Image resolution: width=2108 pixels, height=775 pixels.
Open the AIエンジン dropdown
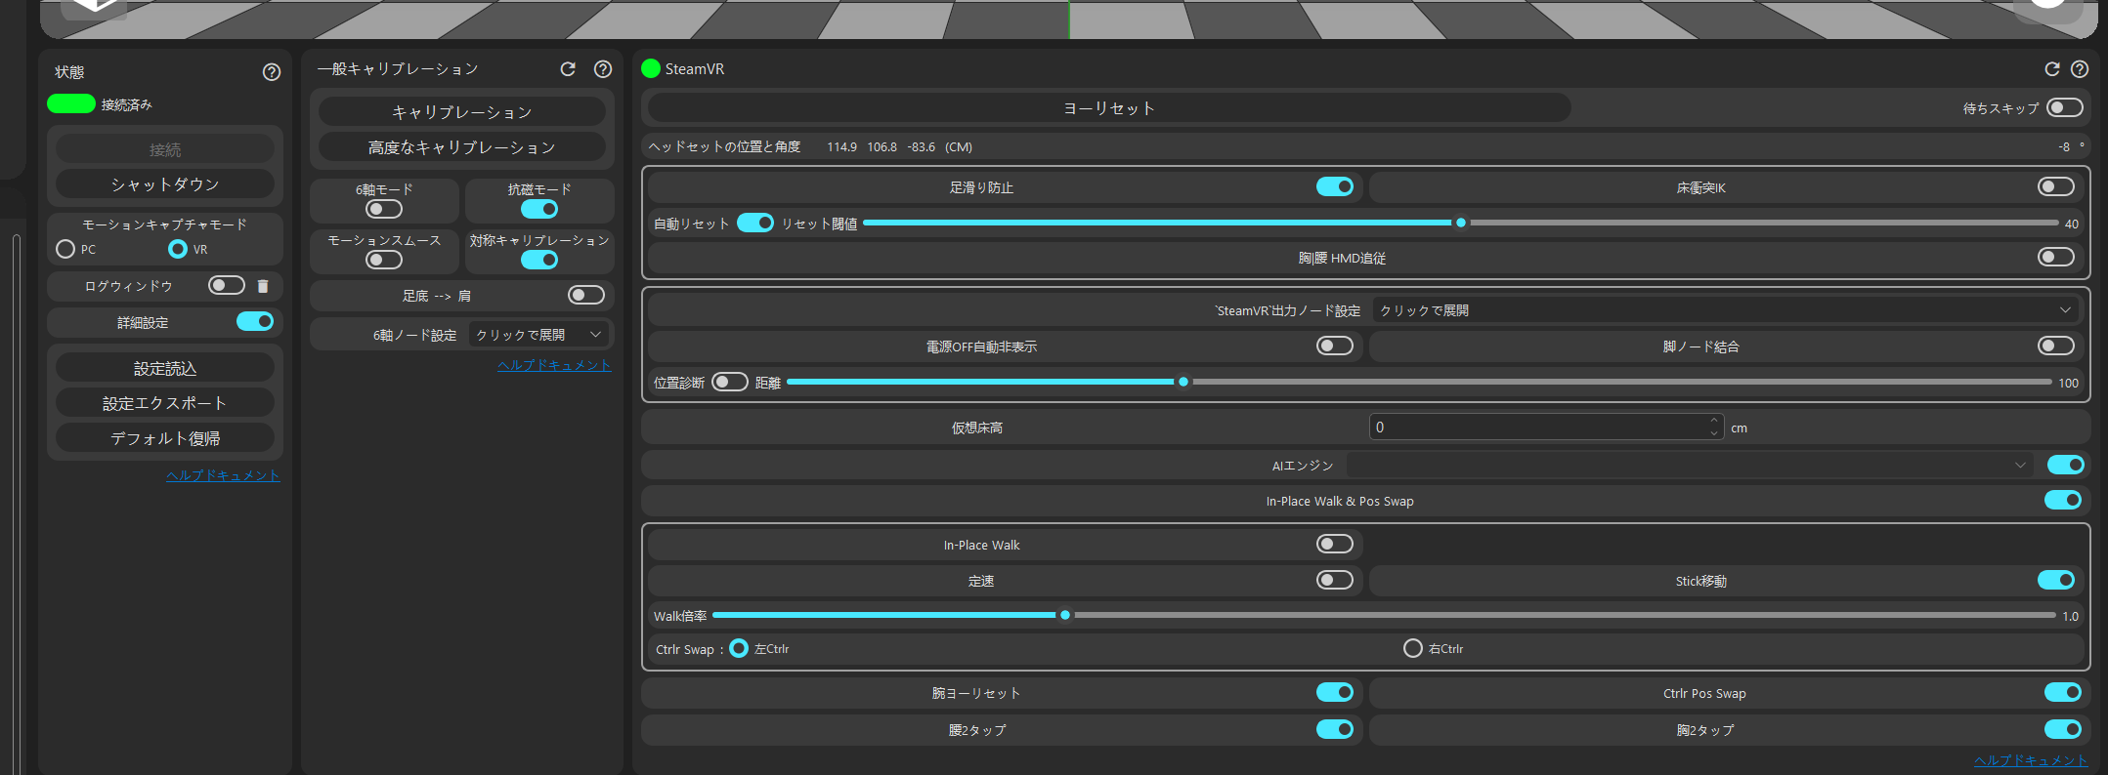click(x=1688, y=466)
